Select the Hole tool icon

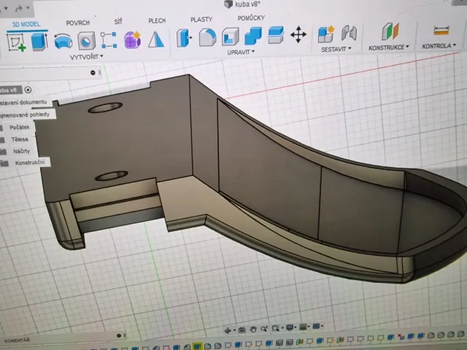tap(86, 41)
